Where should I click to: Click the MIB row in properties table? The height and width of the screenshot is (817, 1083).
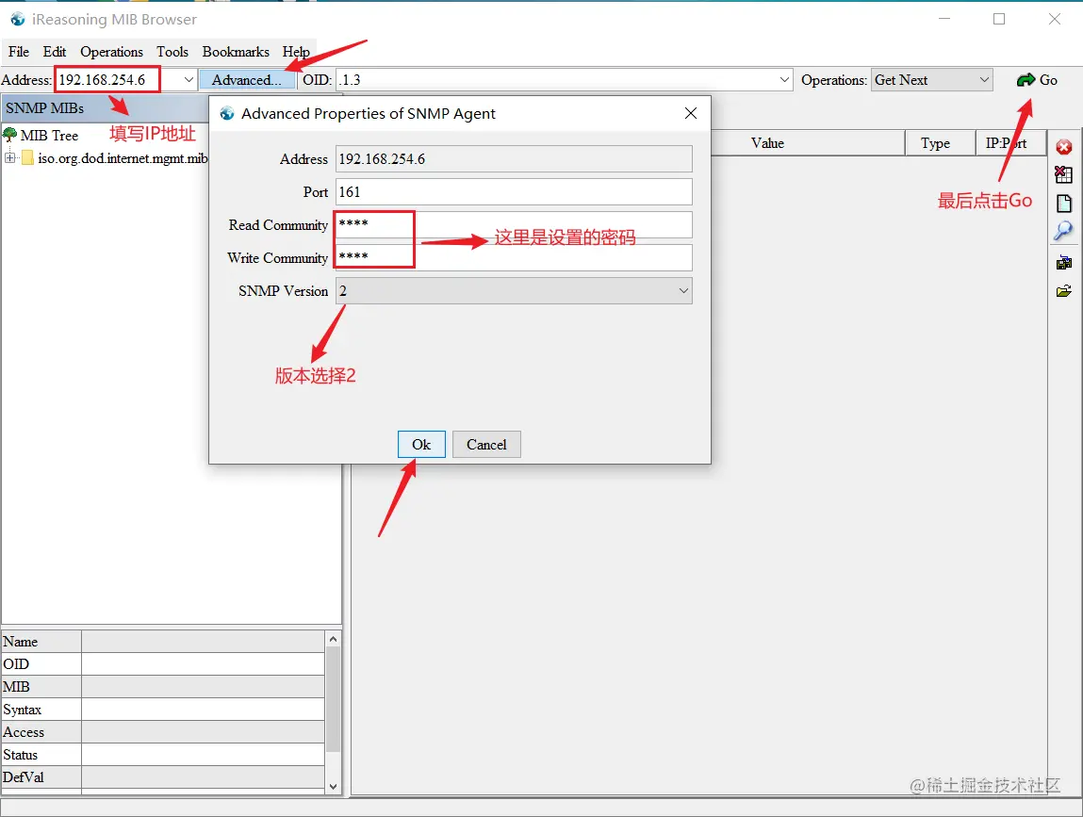click(163, 686)
